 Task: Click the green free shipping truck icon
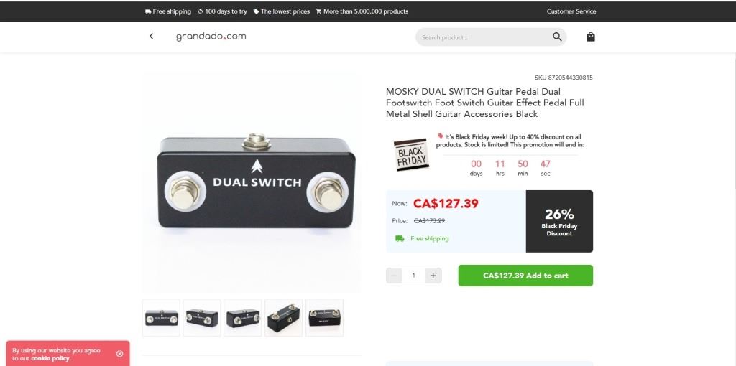coord(400,238)
